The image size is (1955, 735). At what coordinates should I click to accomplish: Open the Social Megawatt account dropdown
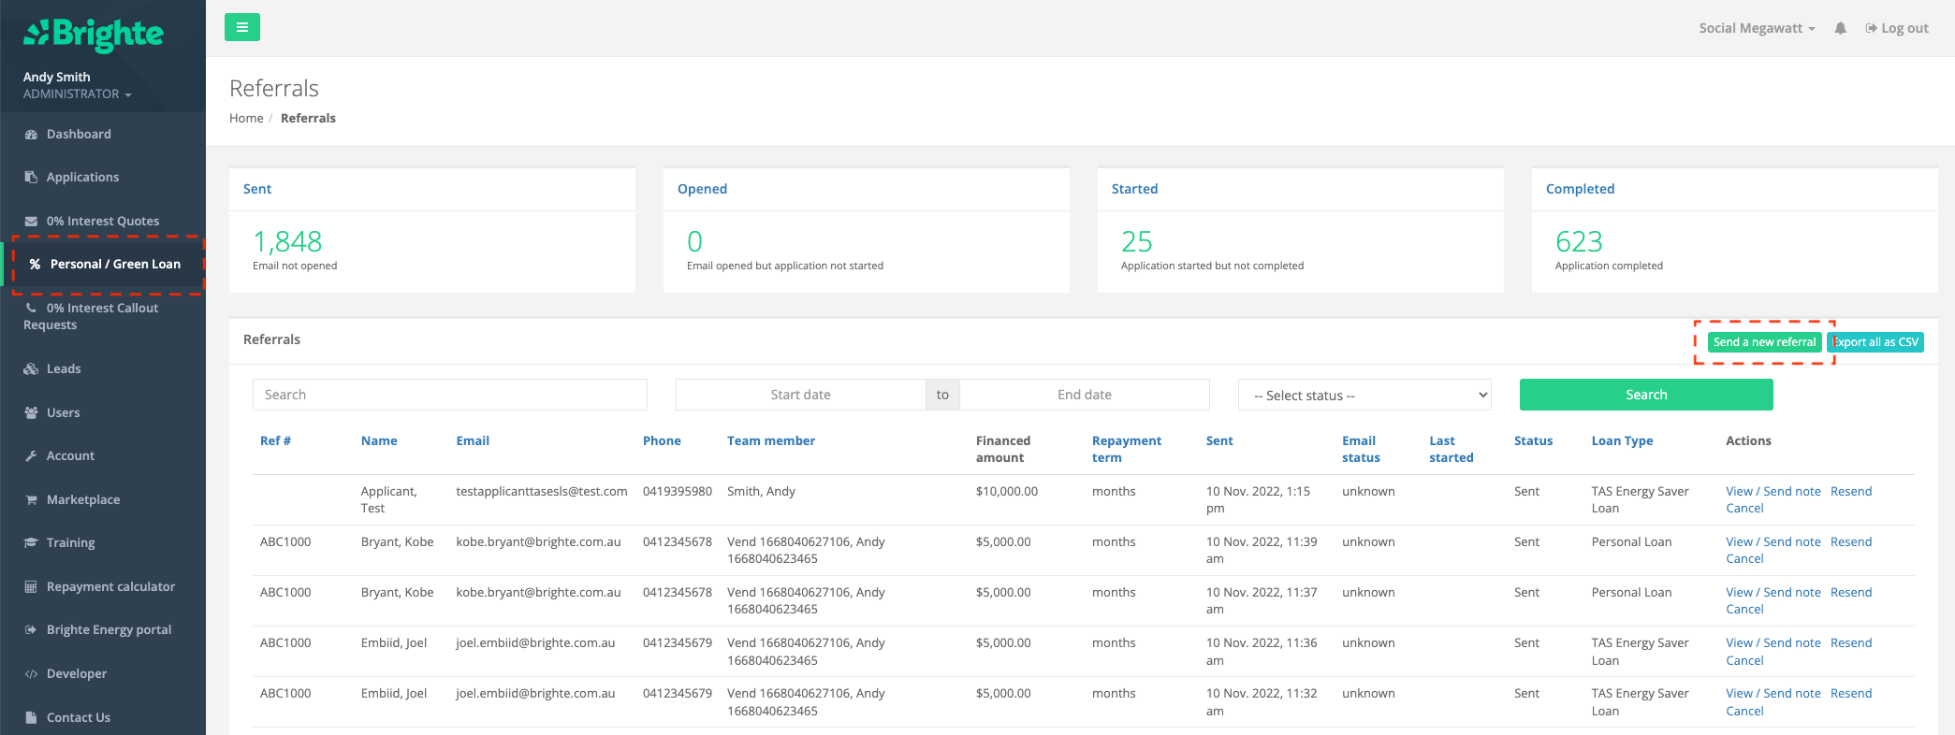click(1756, 28)
